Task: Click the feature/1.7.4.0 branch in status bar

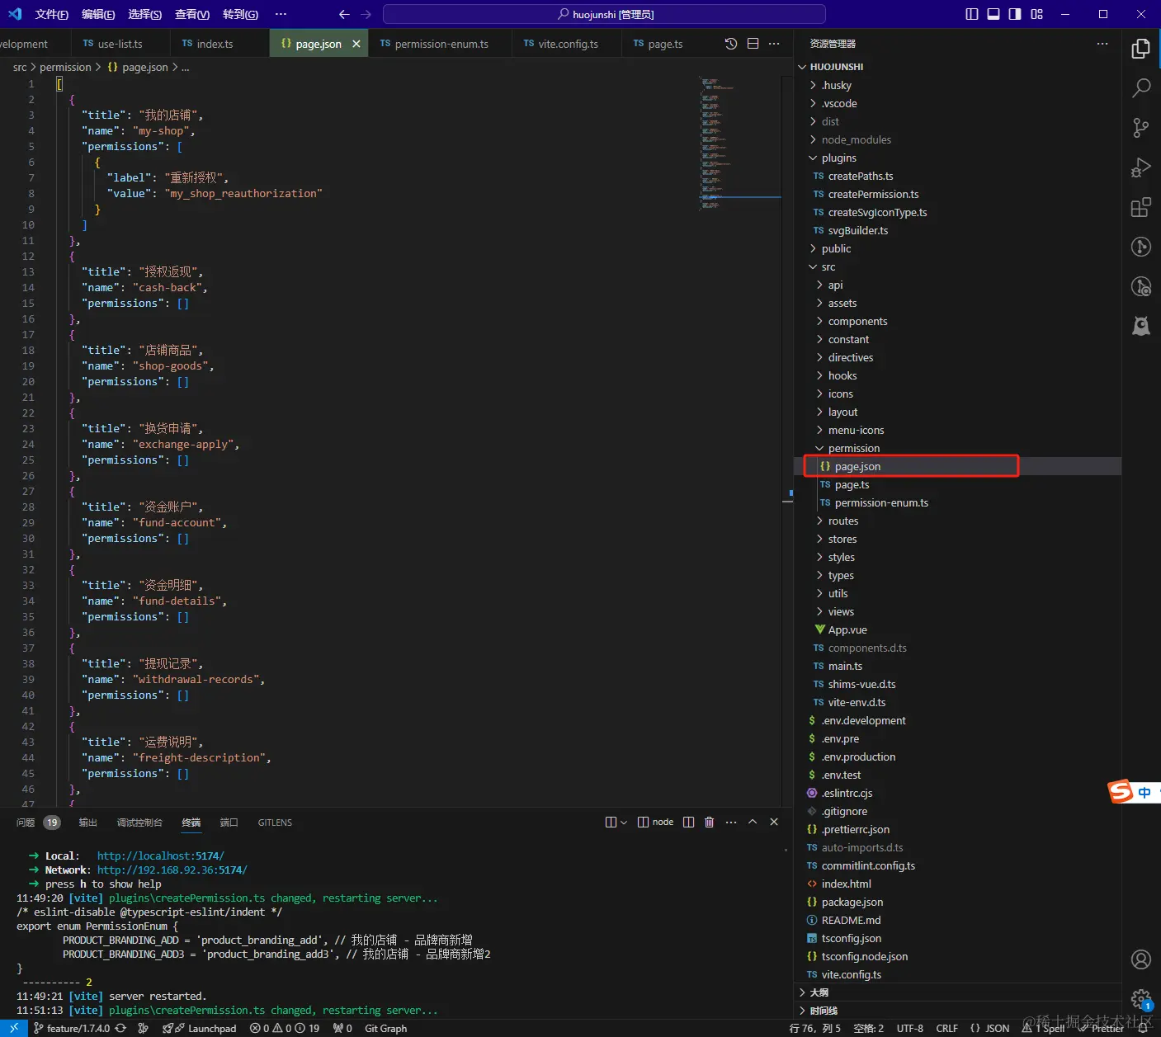Action: (x=72, y=1028)
